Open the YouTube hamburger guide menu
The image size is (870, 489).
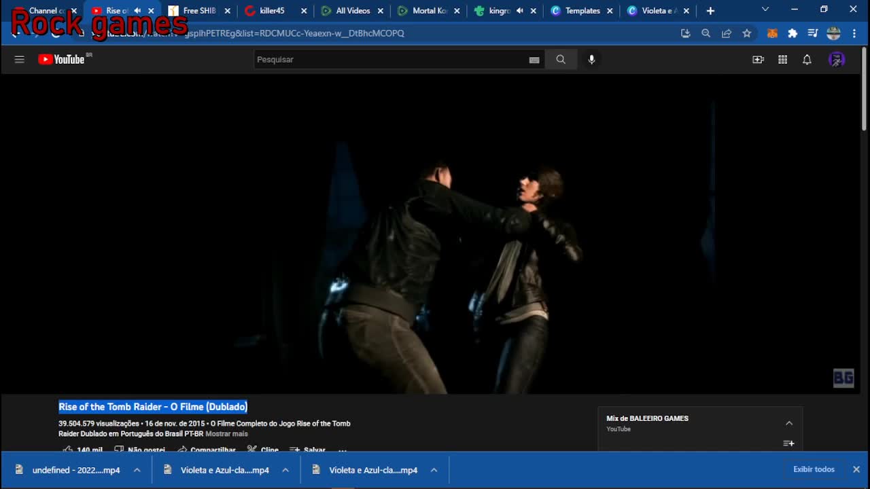tap(19, 60)
